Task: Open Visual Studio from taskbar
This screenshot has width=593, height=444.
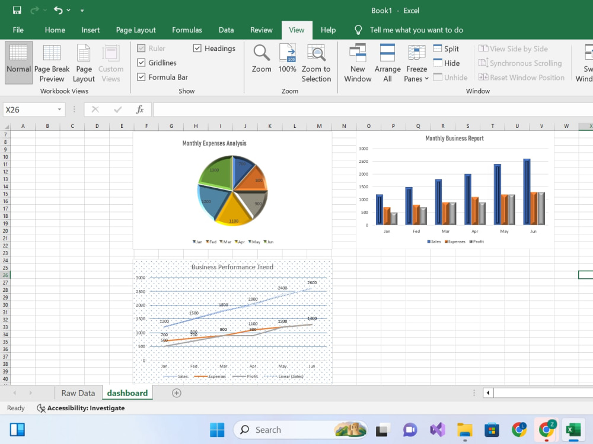Action: 438,430
